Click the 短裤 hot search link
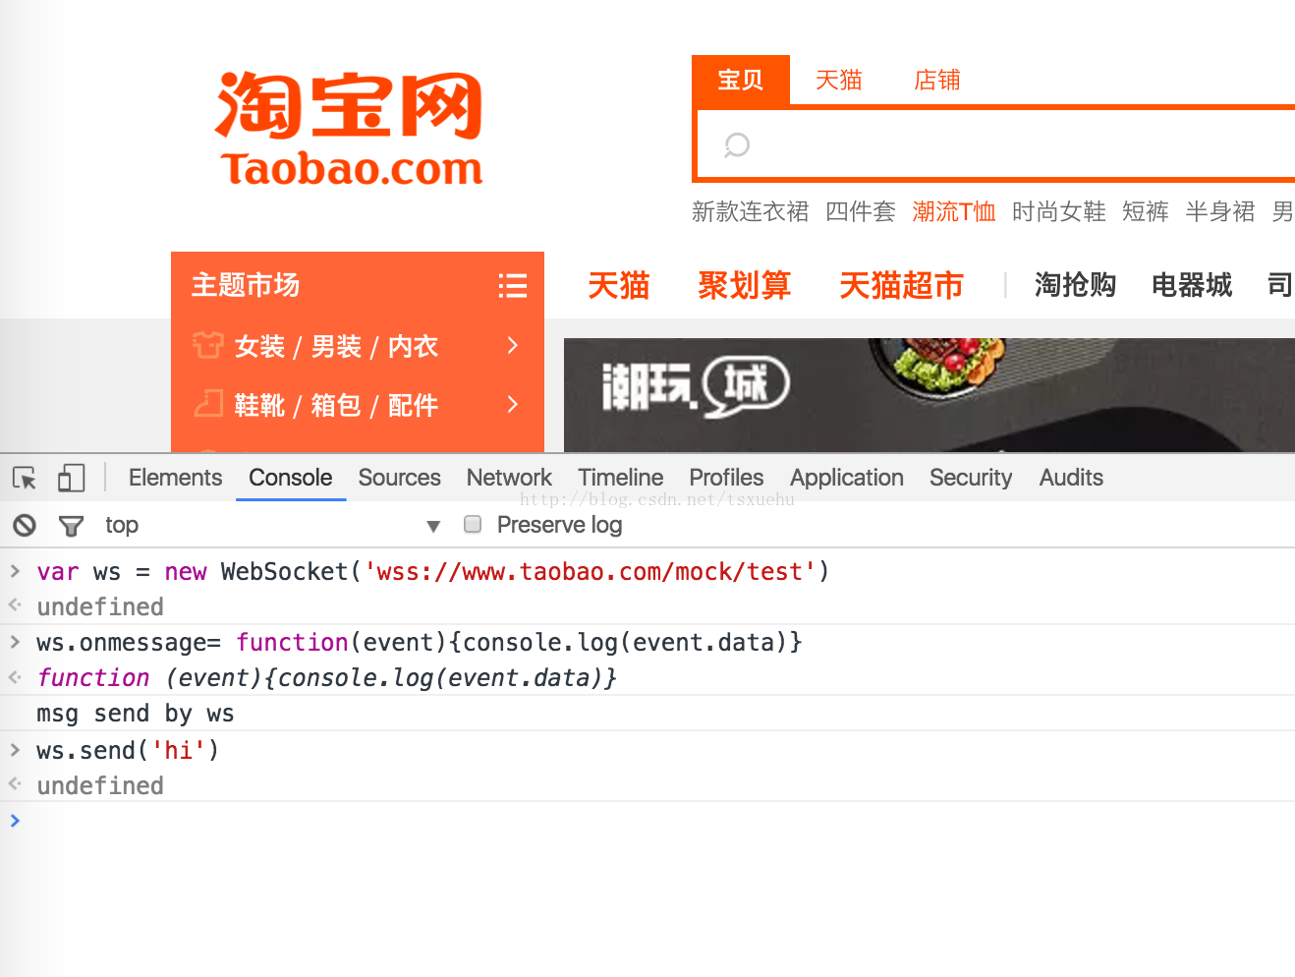This screenshot has height=977, width=1295. pyautogui.click(x=1146, y=211)
